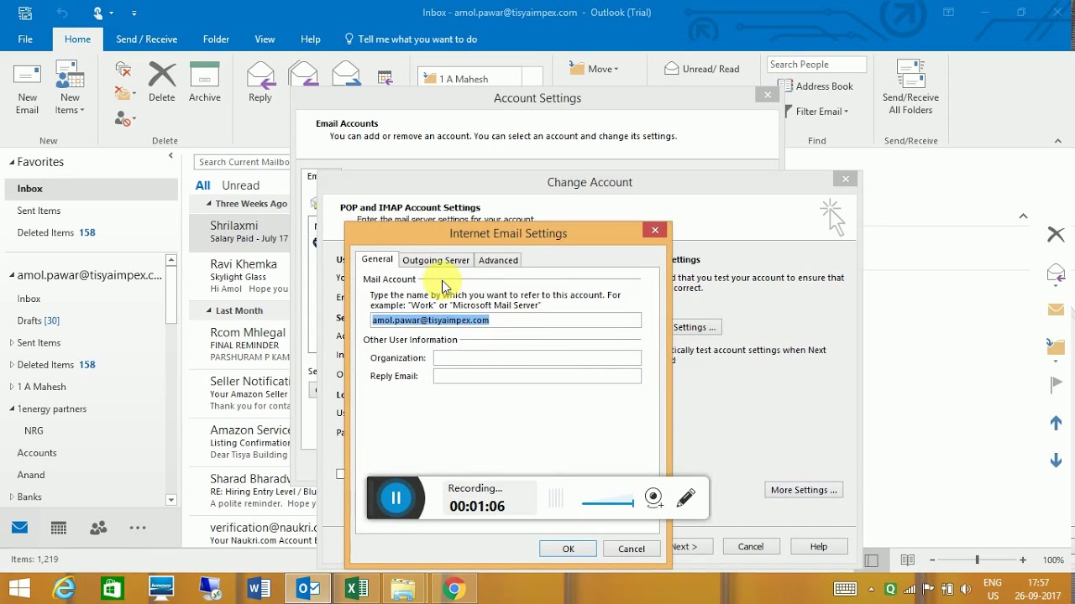Viewport: 1075px width, 604px height.
Task: Switch to Mail view in navigation bar
Action: [19, 528]
